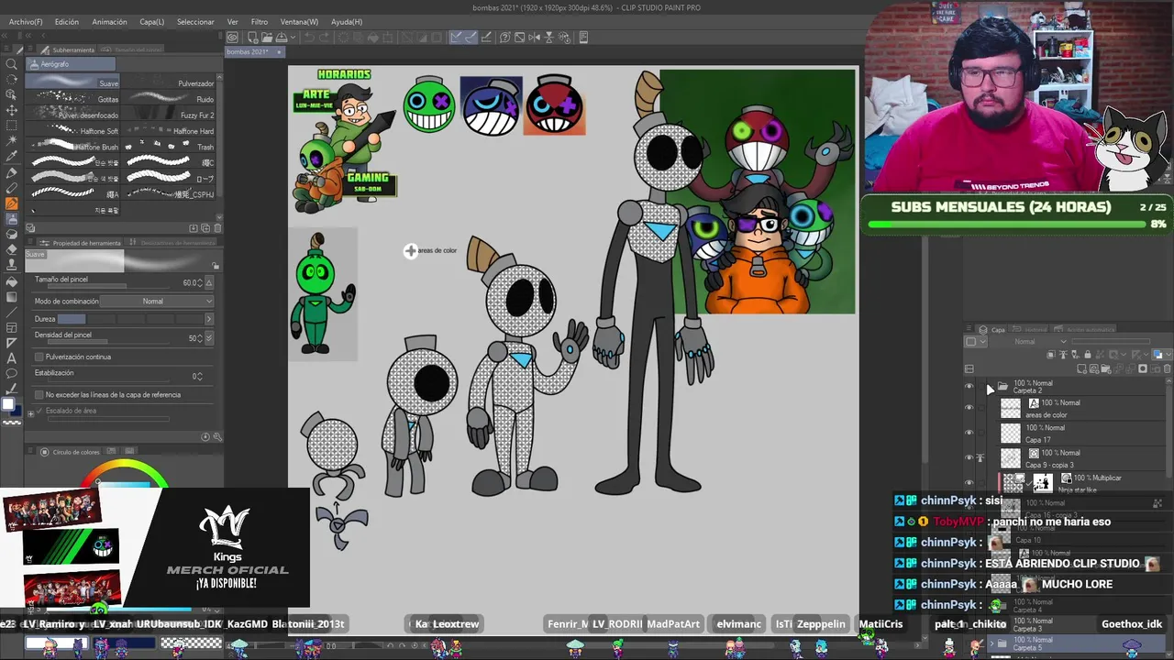The height and width of the screenshot is (660, 1174).
Task: Select the Airbrush tool in the tool palette
Action: coord(12,219)
